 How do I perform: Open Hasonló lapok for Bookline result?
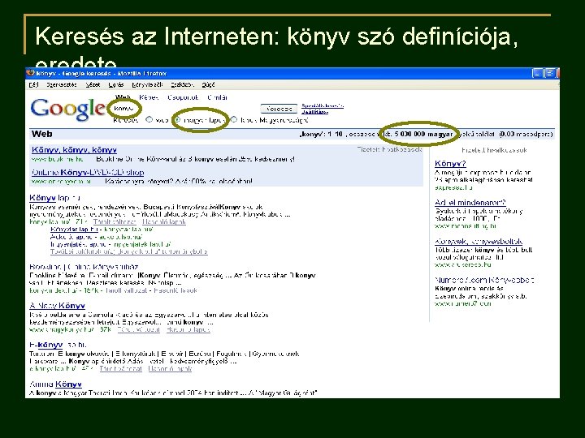(x=175, y=290)
